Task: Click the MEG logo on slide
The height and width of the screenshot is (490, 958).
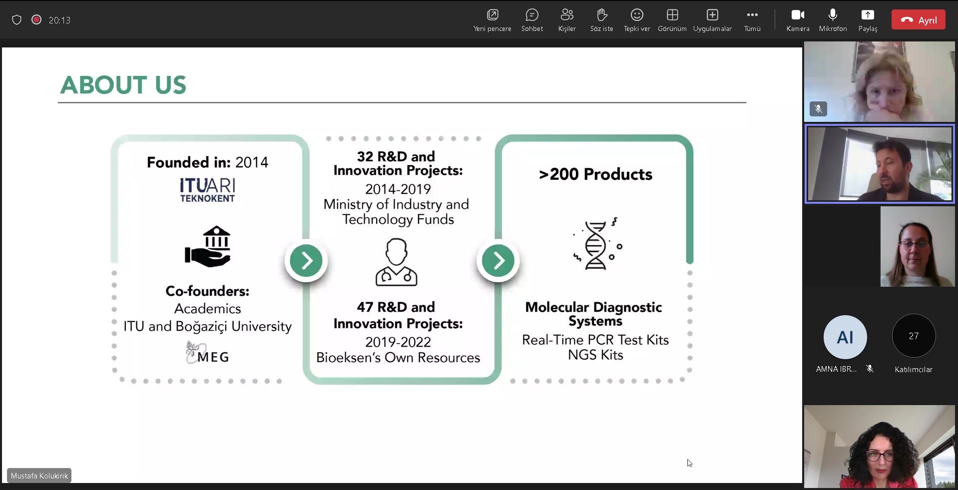Action: pyautogui.click(x=207, y=353)
